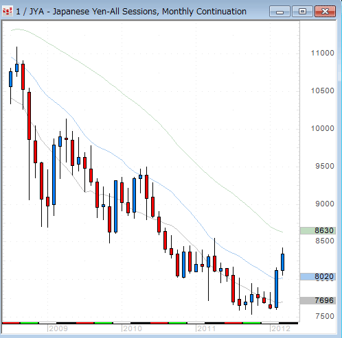Image resolution: width=342 pixels, height=338 pixels.
Task: Click the 10000 price axis label
Action: tap(322, 128)
